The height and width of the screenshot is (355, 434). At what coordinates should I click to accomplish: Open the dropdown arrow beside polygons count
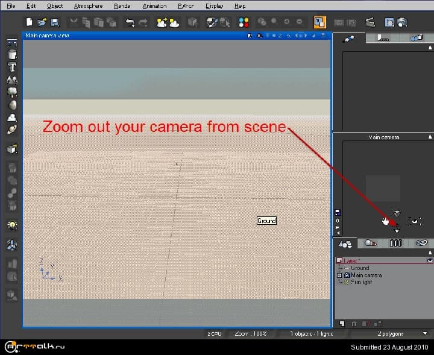tap(425, 333)
